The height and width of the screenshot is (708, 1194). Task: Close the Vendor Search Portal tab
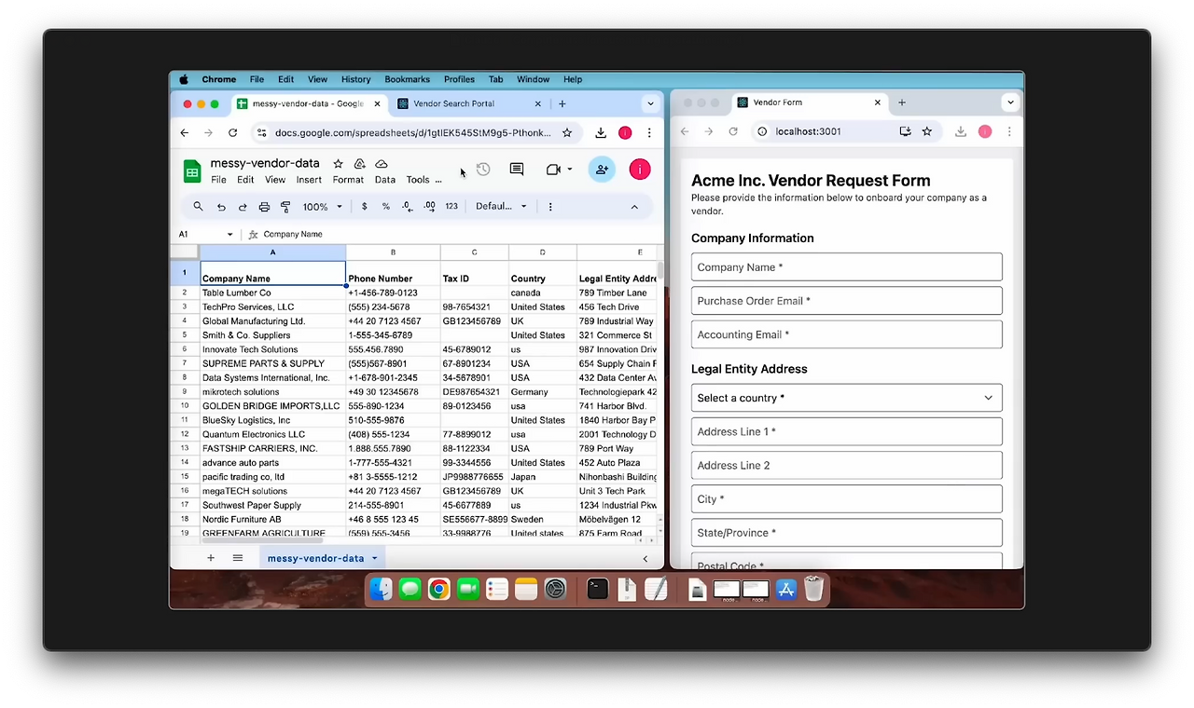(537, 104)
